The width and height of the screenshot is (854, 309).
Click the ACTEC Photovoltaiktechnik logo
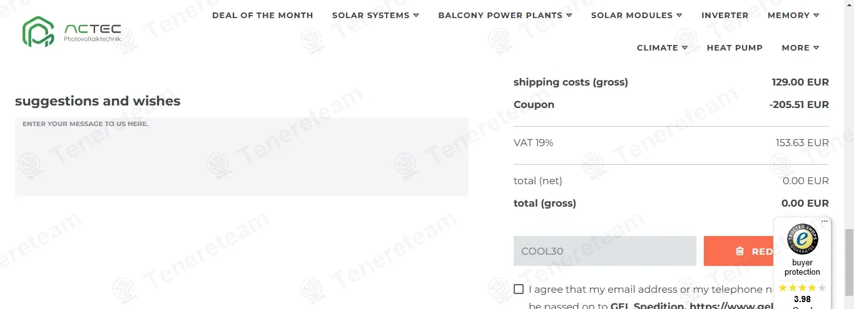pyautogui.click(x=72, y=32)
